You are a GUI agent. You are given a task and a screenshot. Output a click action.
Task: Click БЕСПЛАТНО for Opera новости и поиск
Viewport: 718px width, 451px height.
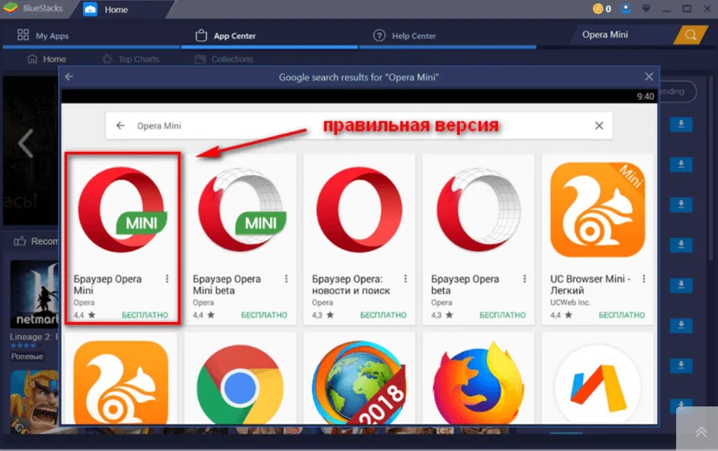[x=383, y=315]
